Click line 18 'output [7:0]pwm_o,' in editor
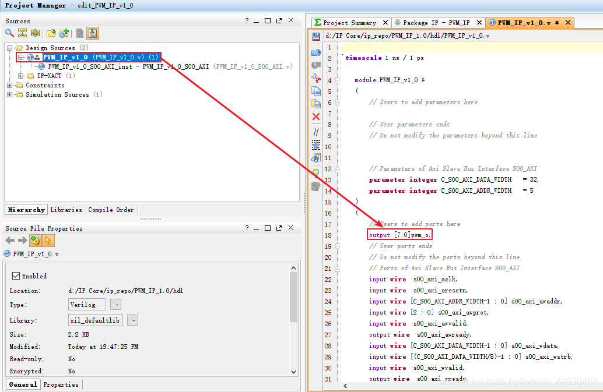The width and height of the screenshot is (603, 392). click(x=399, y=235)
